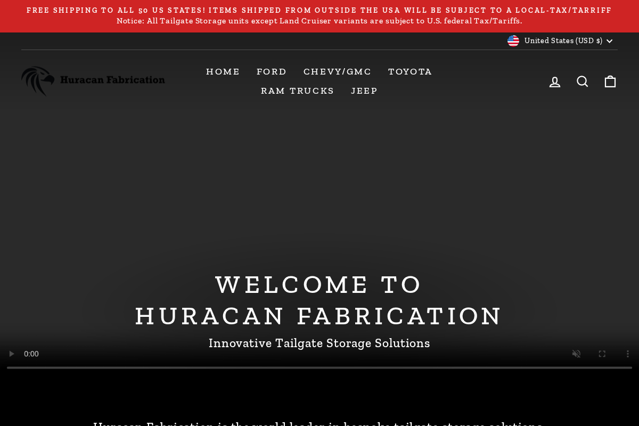
Task: Select the TOYOTA menu item
Action: pyautogui.click(x=410, y=71)
